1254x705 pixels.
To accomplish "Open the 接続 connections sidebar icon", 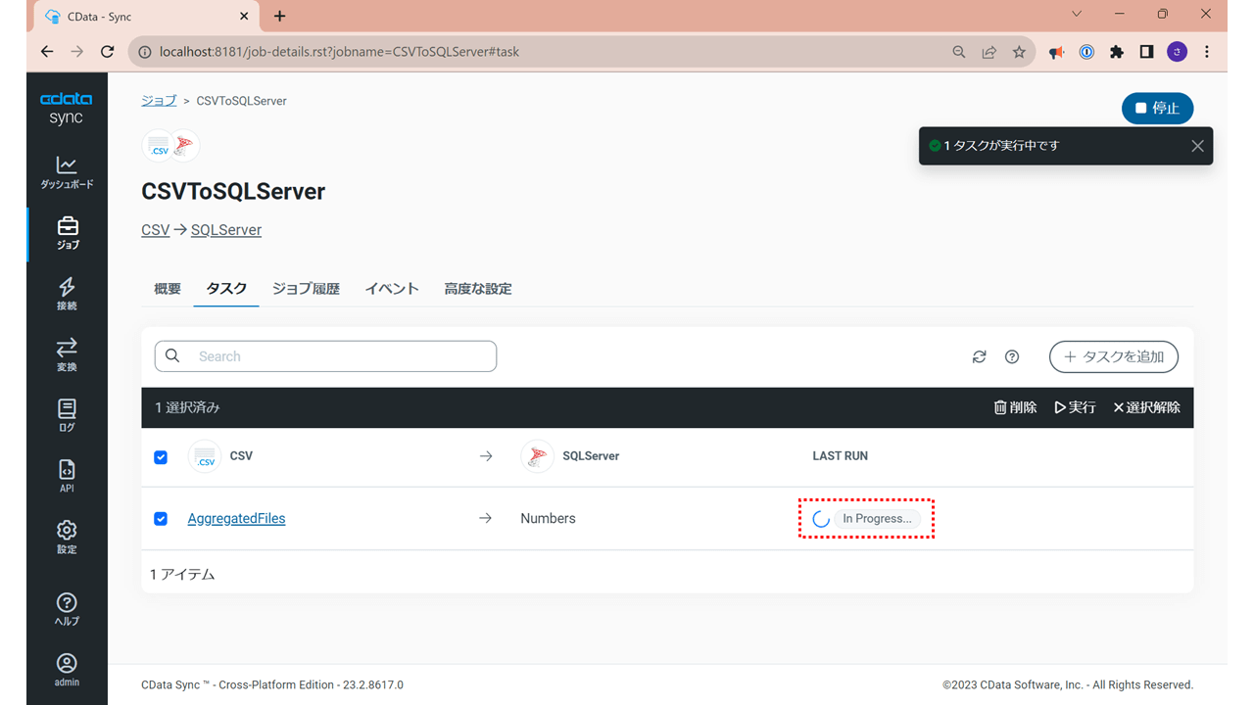I will (x=67, y=294).
